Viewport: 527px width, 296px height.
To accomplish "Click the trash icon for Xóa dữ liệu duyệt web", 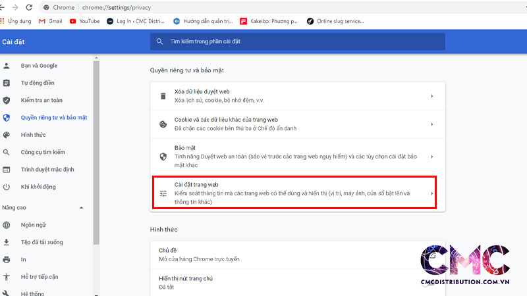I will (x=163, y=96).
